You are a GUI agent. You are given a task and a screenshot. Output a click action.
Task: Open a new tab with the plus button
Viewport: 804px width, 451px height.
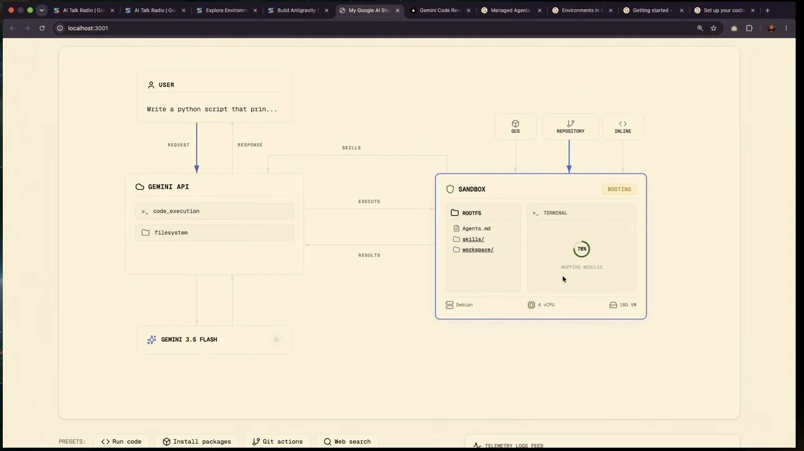768,10
